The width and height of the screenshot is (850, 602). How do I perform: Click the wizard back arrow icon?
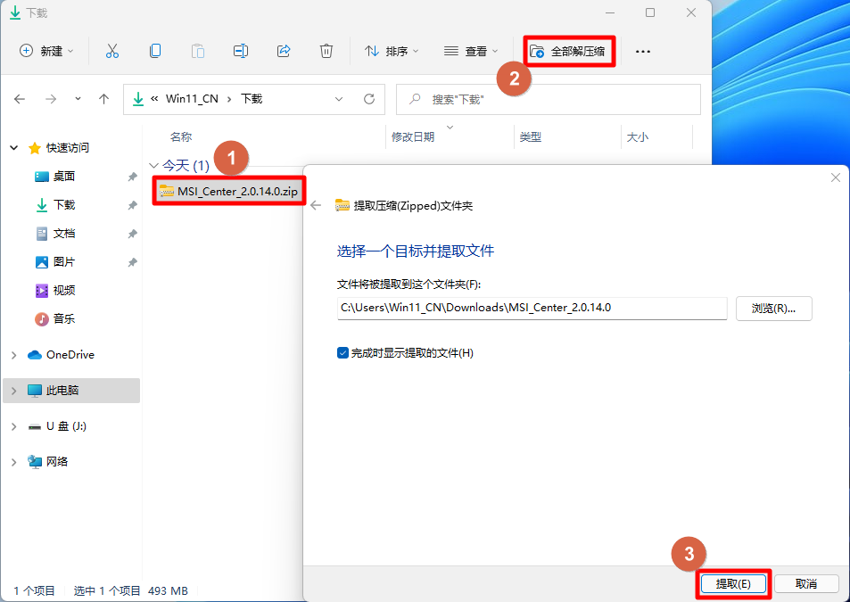click(x=316, y=205)
